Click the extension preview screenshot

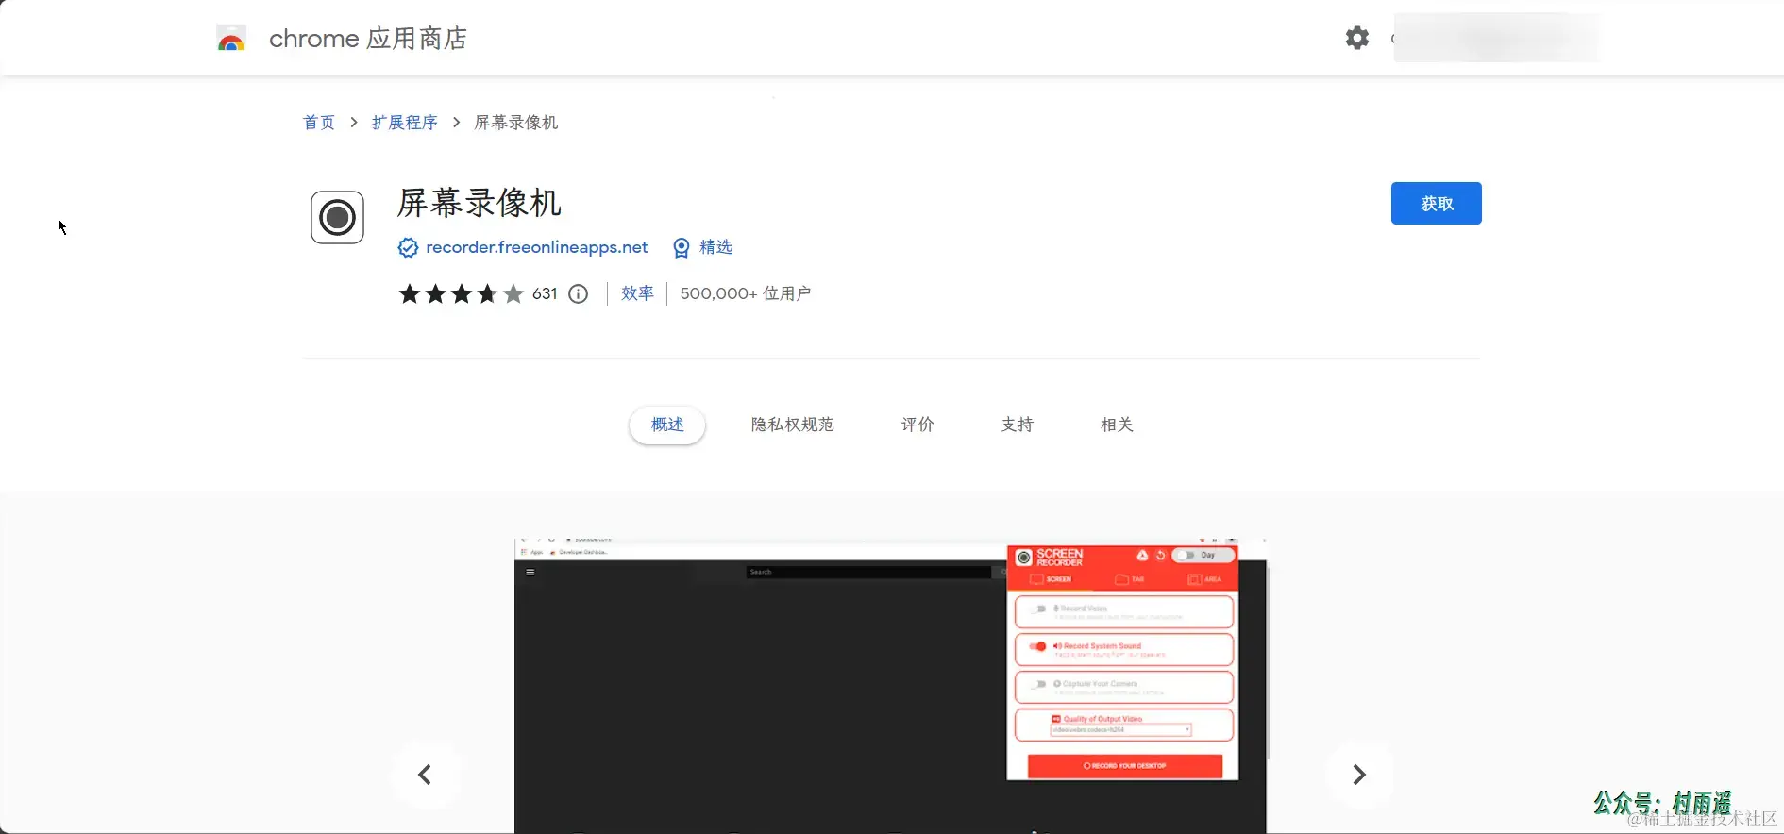click(x=890, y=686)
